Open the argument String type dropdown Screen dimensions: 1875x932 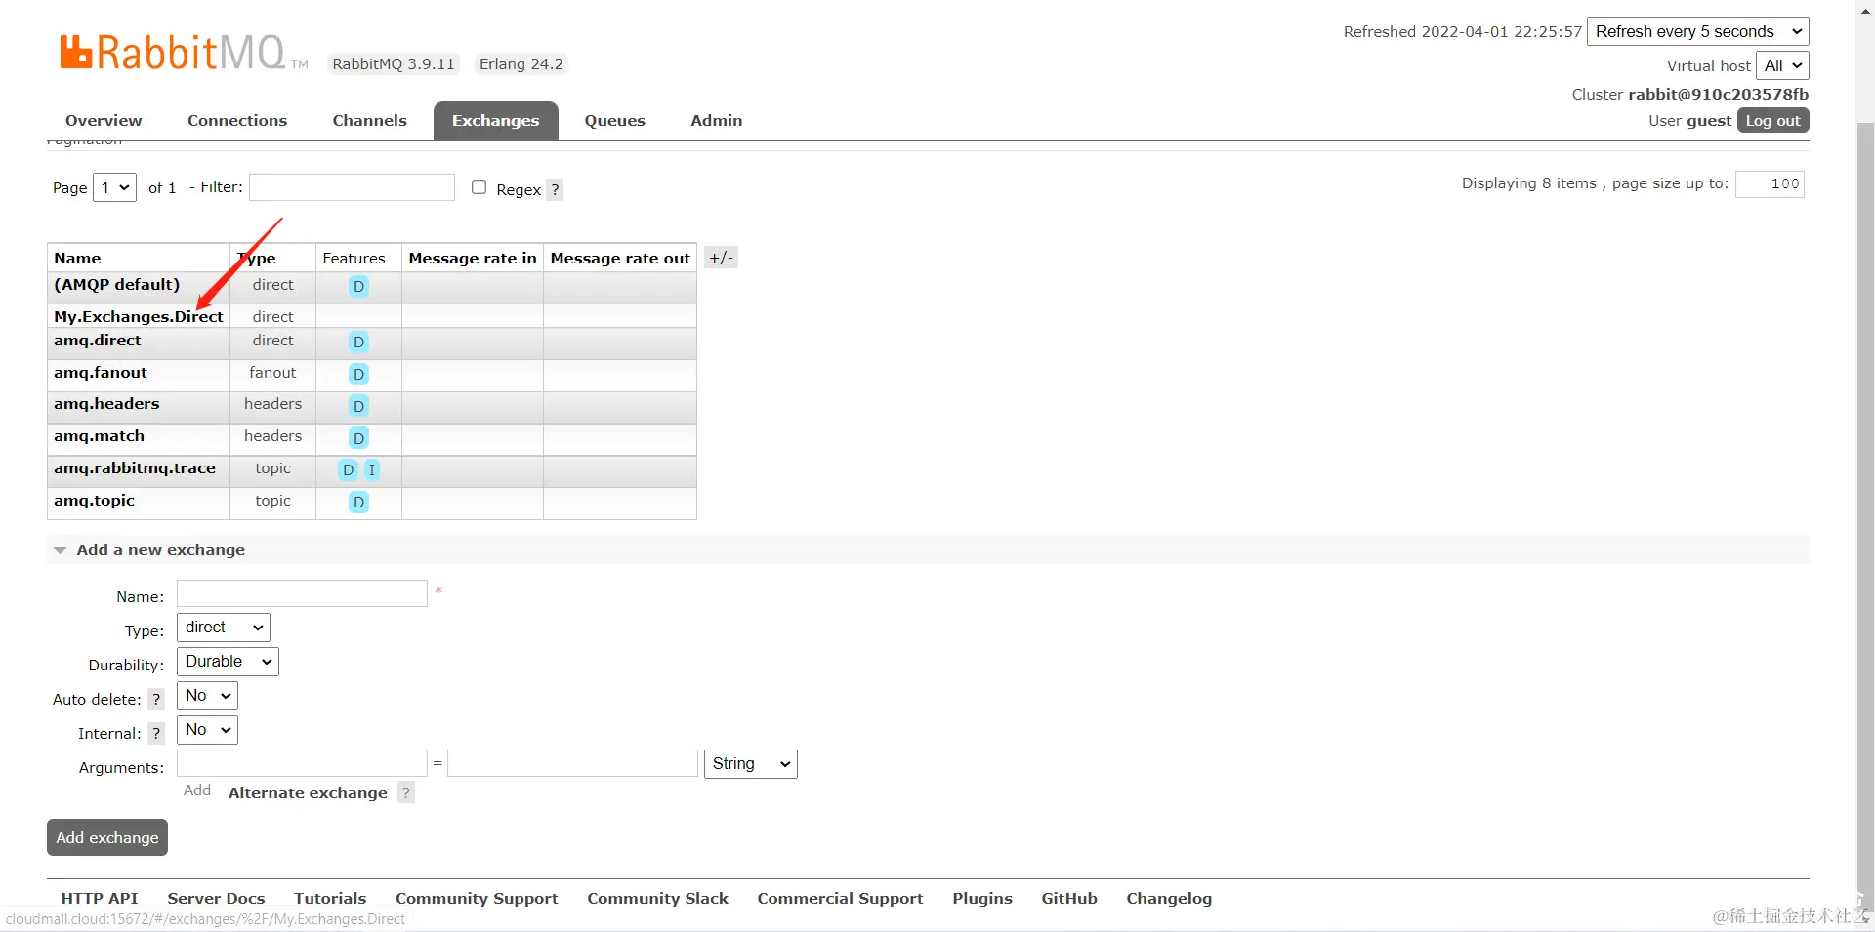[751, 764]
